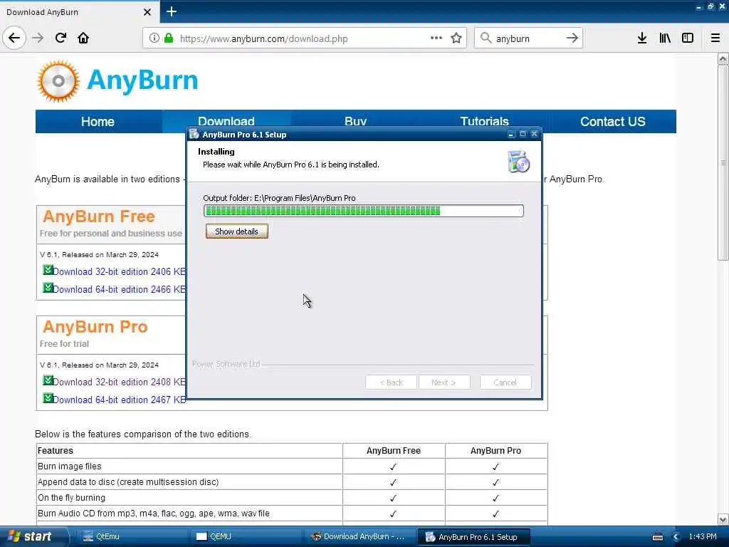Screen dimensions: 729x547
Task: Click the AnyBurn Pro orange heading
Action: (x=95, y=327)
